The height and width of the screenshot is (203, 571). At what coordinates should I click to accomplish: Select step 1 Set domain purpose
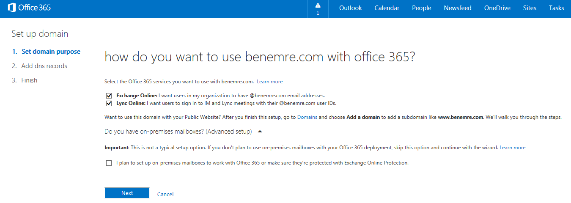coord(46,52)
